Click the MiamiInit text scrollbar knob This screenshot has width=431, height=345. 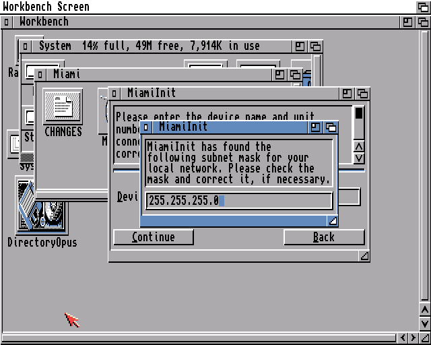[x=359, y=113]
